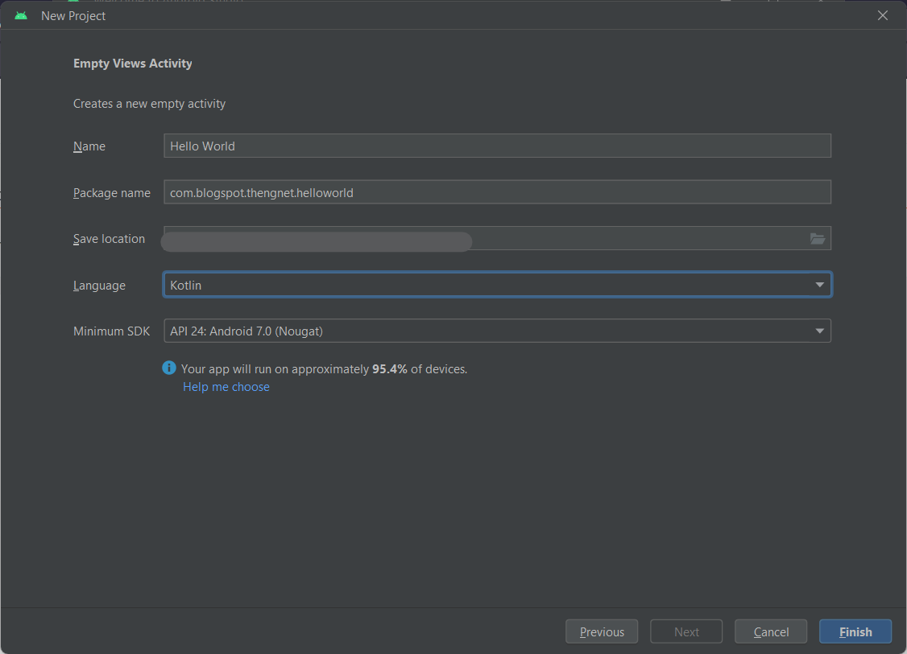907x654 pixels.
Task: Open the Help me choose link
Action: tap(226, 386)
